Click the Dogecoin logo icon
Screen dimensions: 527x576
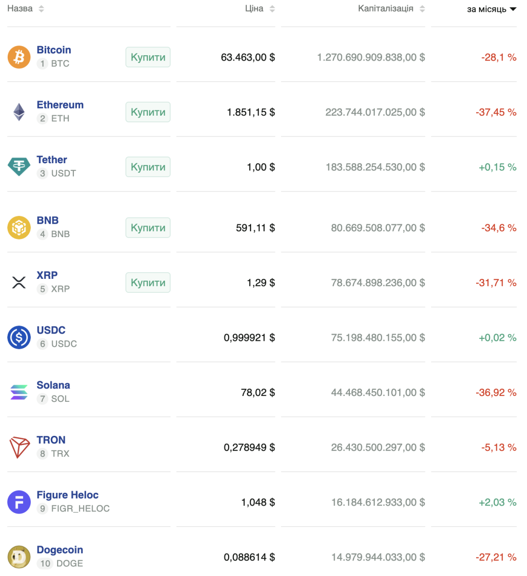click(19, 557)
